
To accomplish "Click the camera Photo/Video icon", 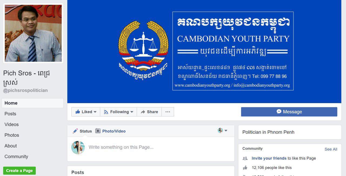I will [98, 131].
